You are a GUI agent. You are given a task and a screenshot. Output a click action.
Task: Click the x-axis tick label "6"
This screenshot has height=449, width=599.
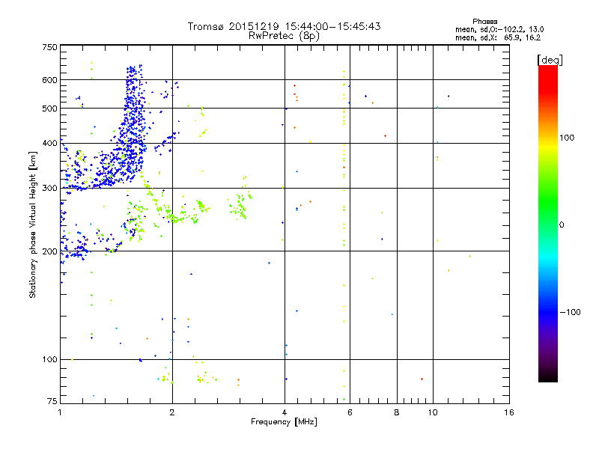coord(350,412)
